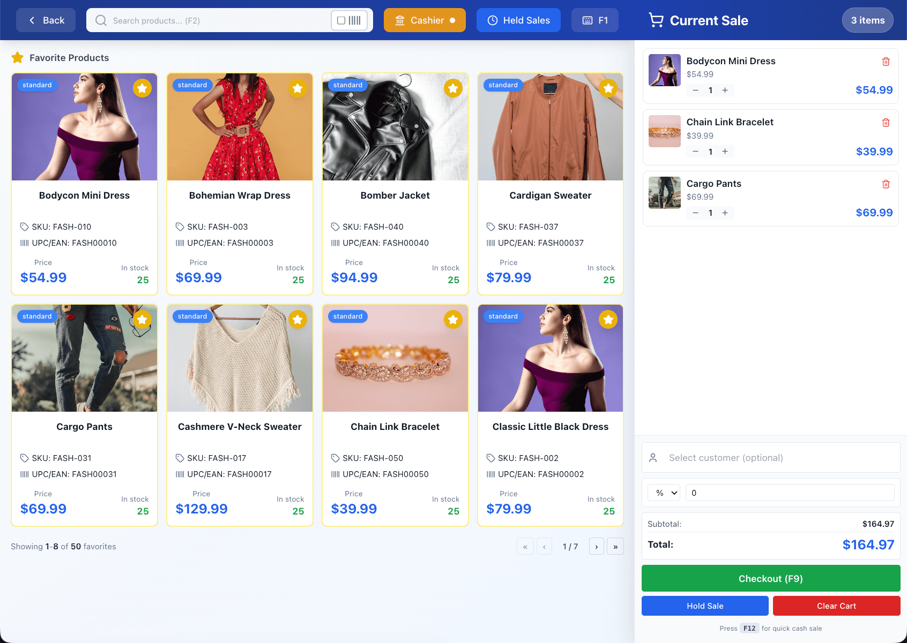Delete Bodycon Mini Dress from the sale
The image size is (907, 643).
click(886, 61)
